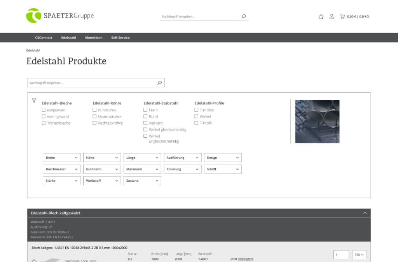Viewport: 398px width, 262px height.
Task: Open the STK unit dropdown
Action: click(359, 255)
